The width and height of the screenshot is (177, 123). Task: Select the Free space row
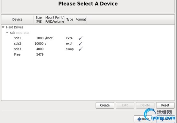pyautogui.click(x=88, y=54)
